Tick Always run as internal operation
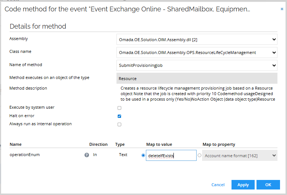 point(119,124)
